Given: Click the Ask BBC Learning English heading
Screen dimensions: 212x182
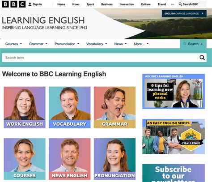Looking at the screenshot, I should [164, 76].
